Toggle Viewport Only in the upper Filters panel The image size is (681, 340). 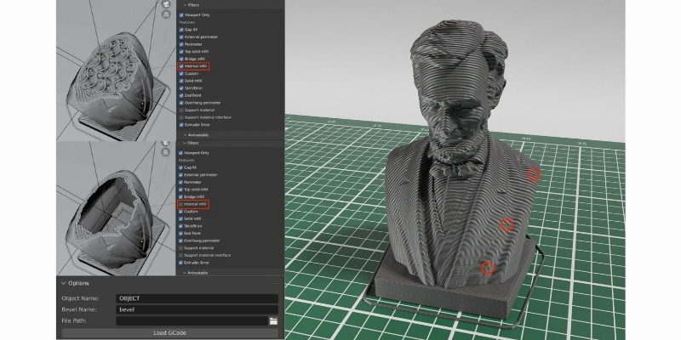coord(181,15)
